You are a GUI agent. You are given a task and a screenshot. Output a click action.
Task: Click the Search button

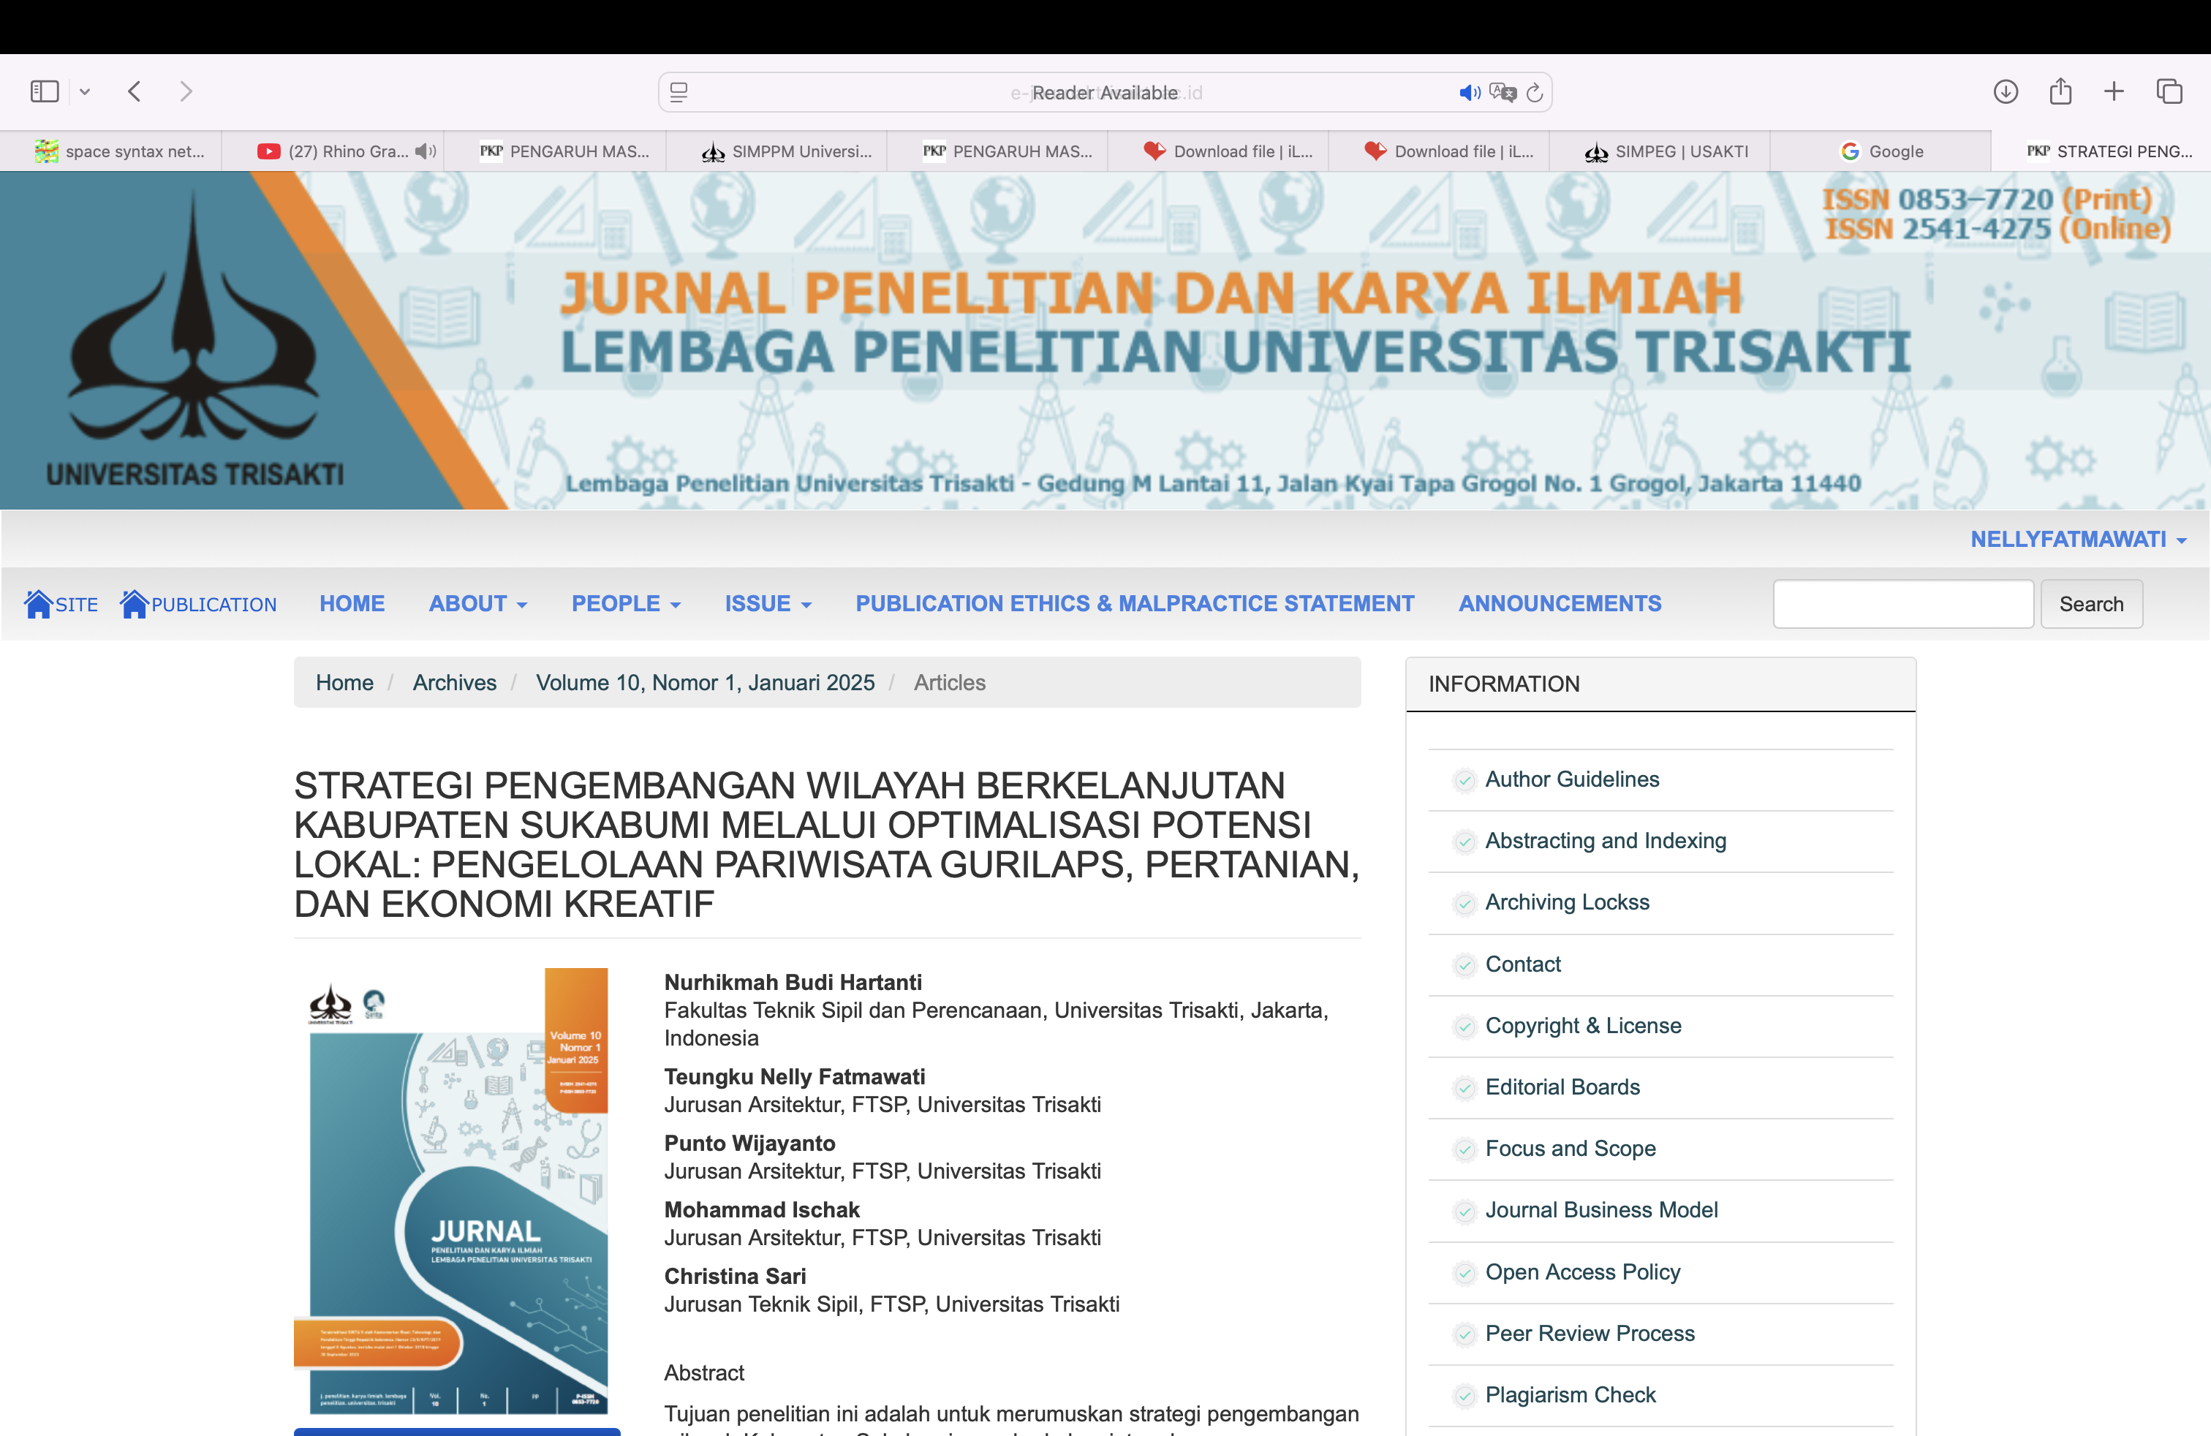coord(2090,604)
